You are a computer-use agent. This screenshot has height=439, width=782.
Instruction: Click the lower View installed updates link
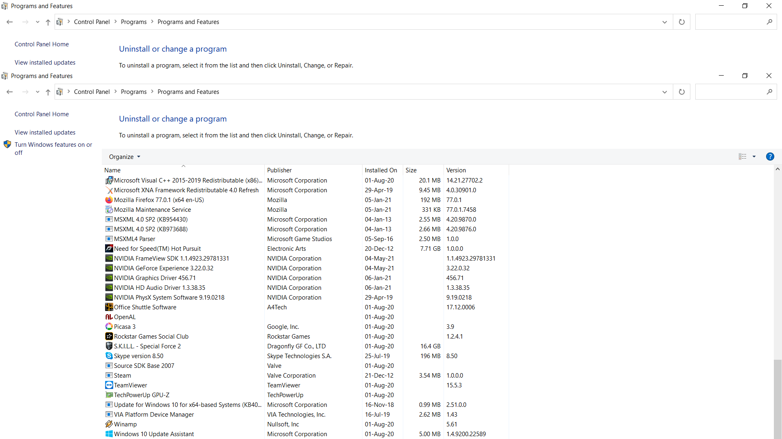[45, 133]
